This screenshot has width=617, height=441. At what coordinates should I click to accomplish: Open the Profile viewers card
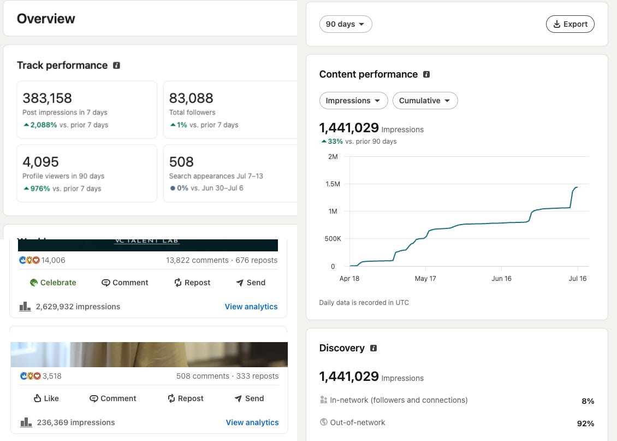click(x=87, y=174)
